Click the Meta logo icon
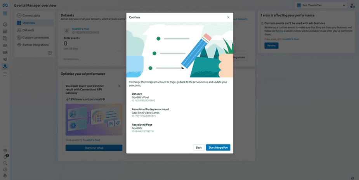This screenshot has height=180, width=359. [x=5, y=5]
